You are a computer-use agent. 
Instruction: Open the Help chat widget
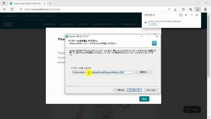[x=192, y=109]
